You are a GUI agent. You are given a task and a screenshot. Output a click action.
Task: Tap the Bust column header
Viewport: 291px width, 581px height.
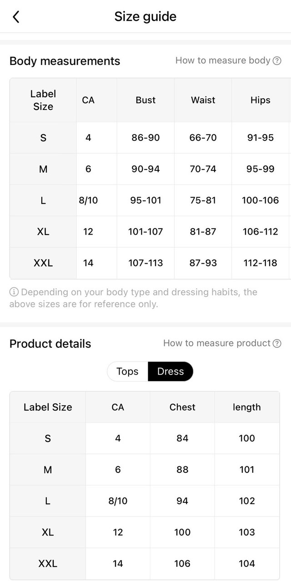(145, 100)
